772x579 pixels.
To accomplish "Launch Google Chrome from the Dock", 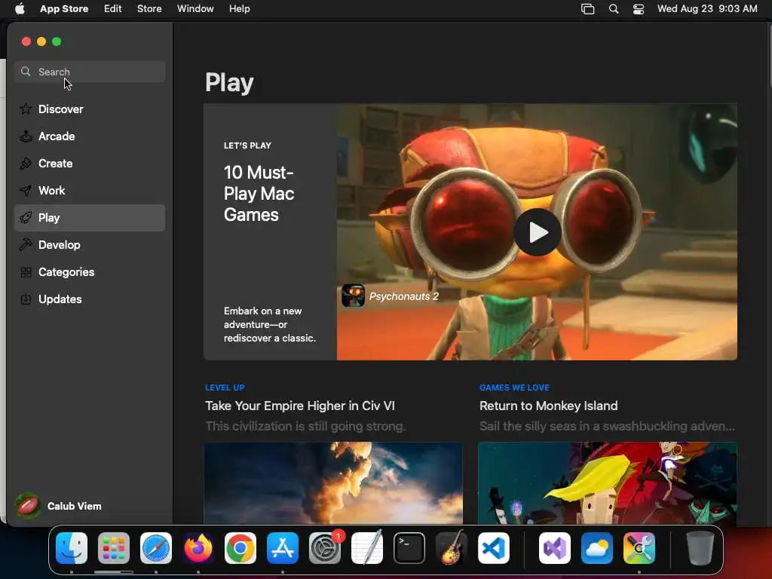I will tap(240, 547).
